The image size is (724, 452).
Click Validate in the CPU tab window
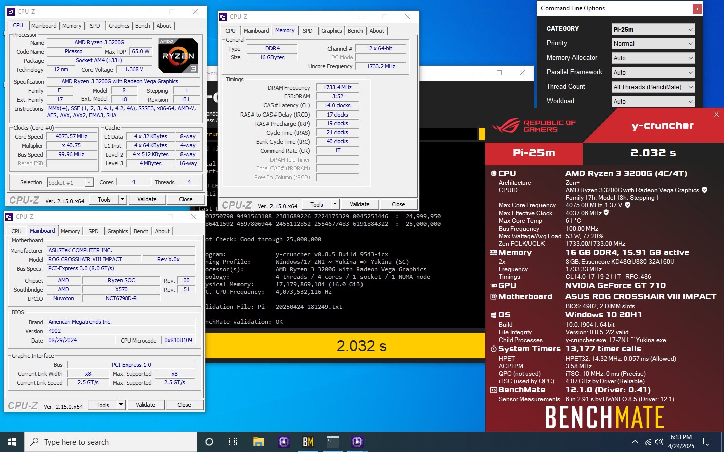pos(147,199)
